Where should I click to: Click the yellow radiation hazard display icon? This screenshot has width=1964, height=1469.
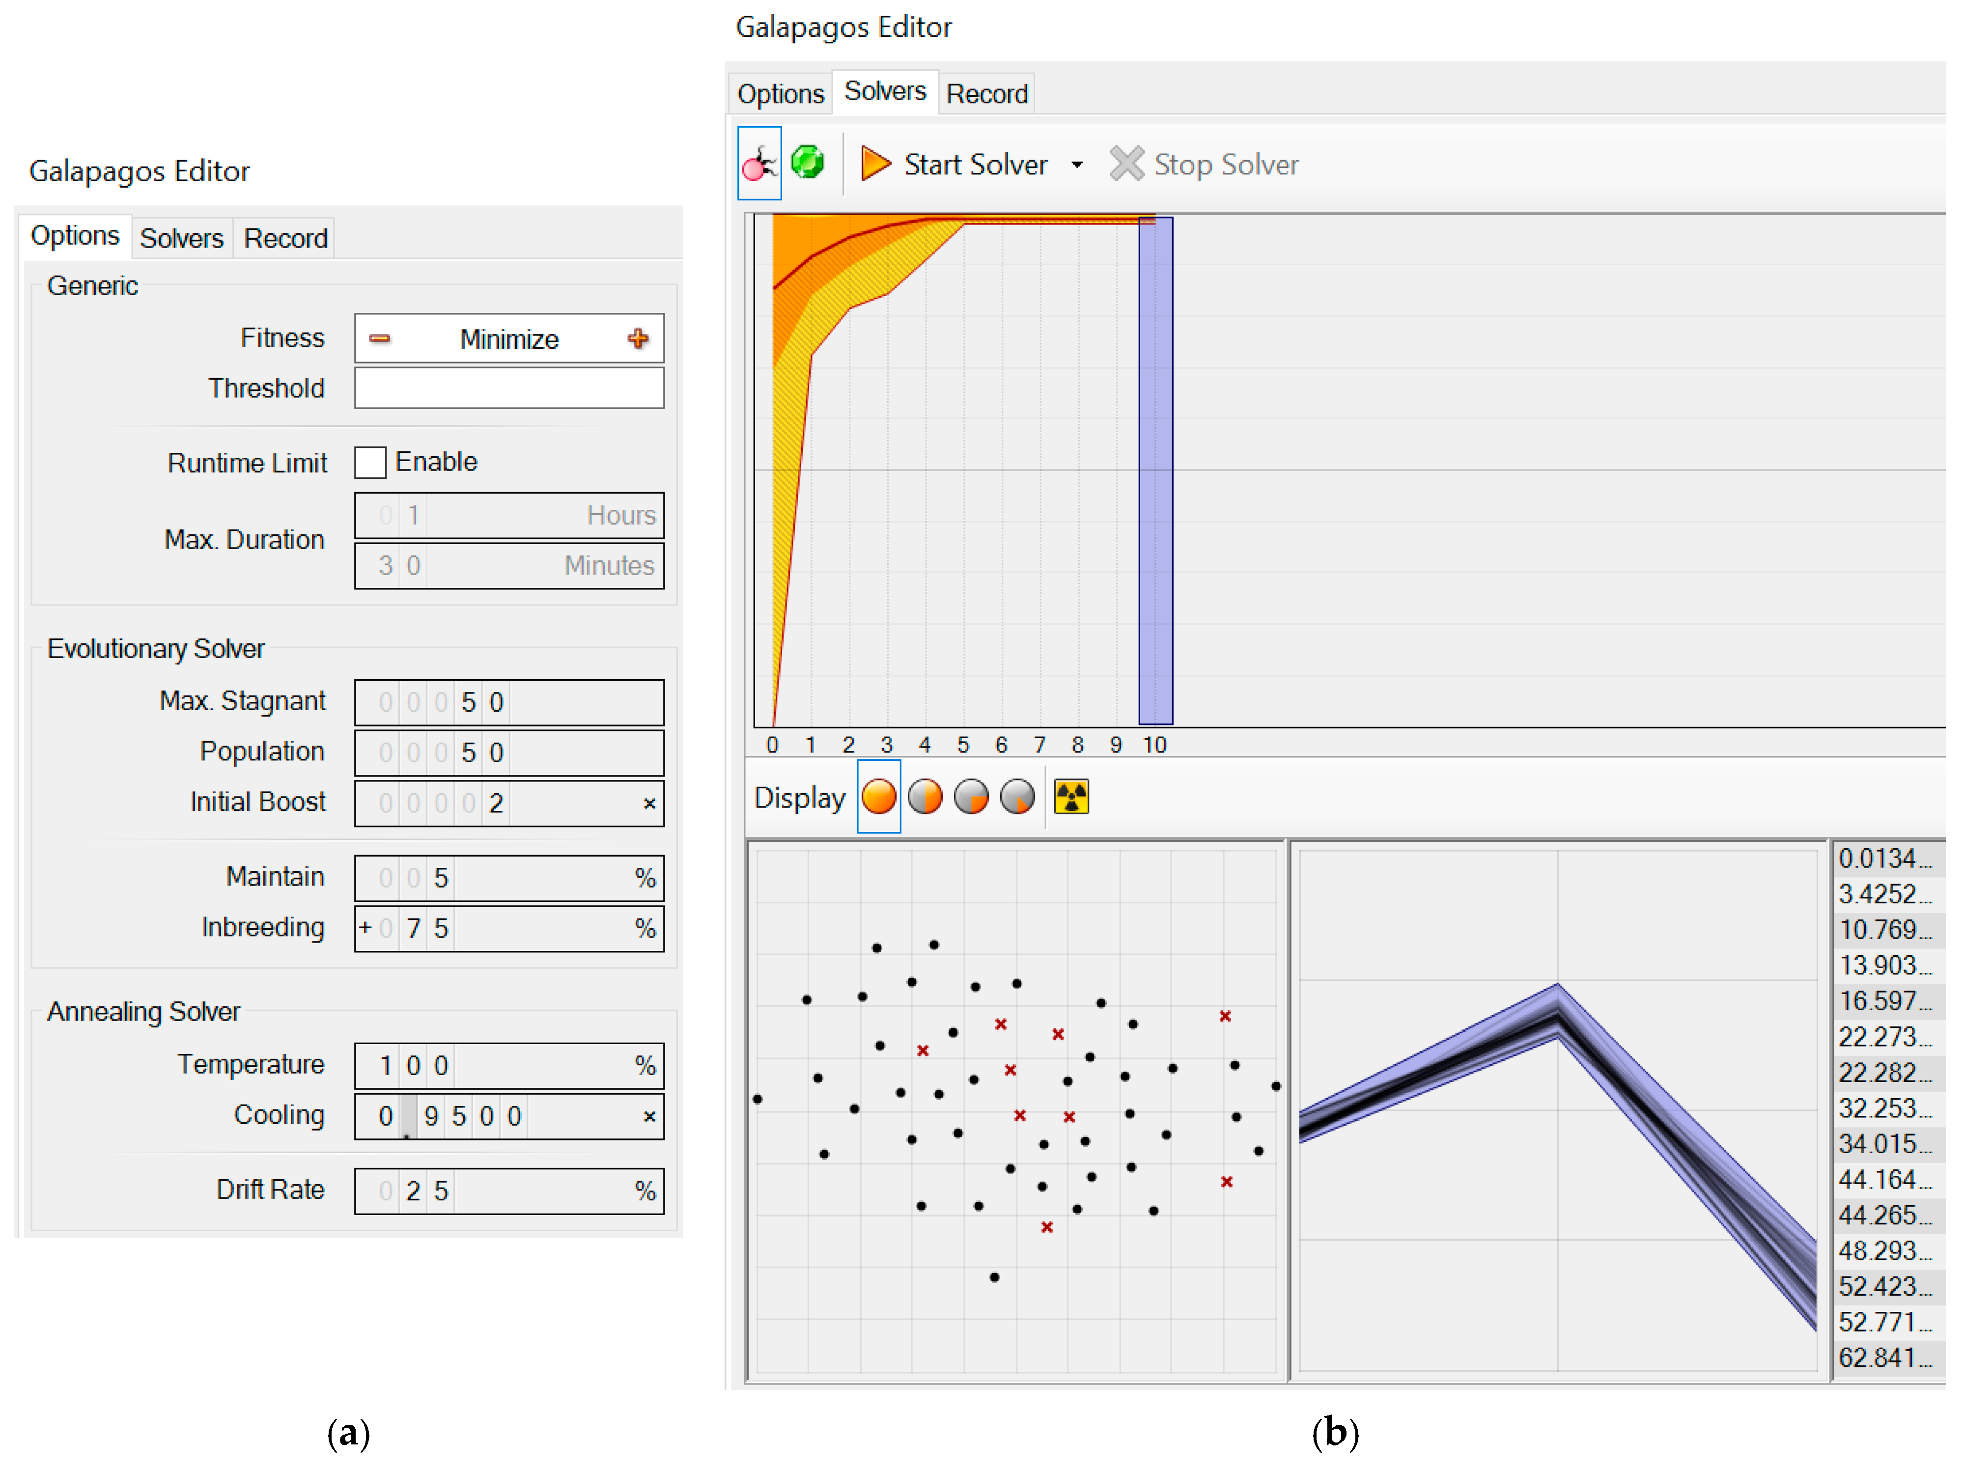click(x=1071, y=796)
